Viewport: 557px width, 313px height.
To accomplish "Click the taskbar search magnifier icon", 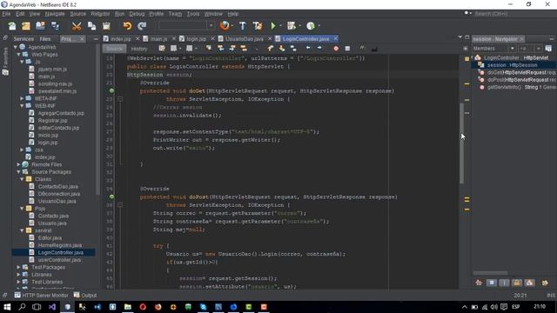I will [22, 307].
